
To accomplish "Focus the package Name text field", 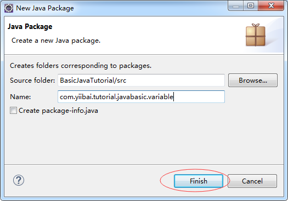I will click(141, 96).
